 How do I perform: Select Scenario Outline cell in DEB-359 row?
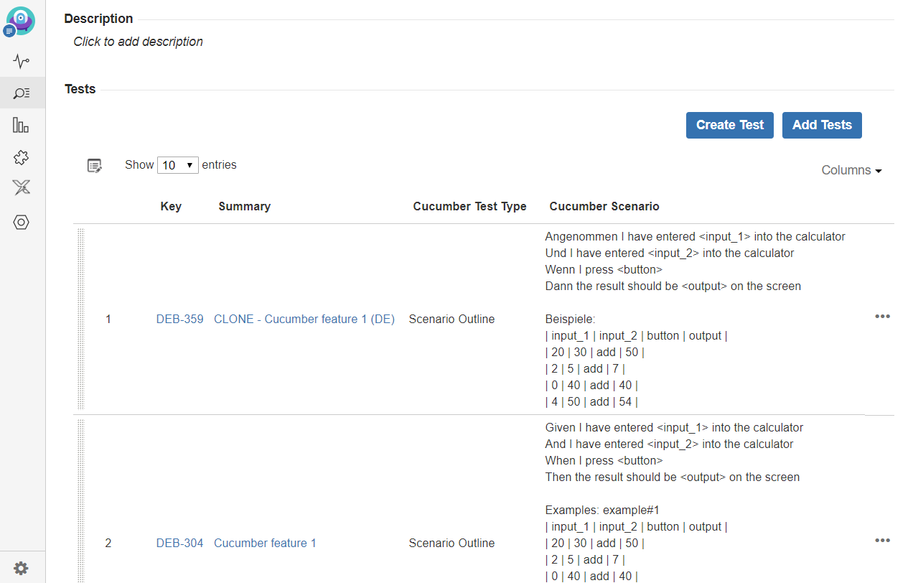(451, 319)
